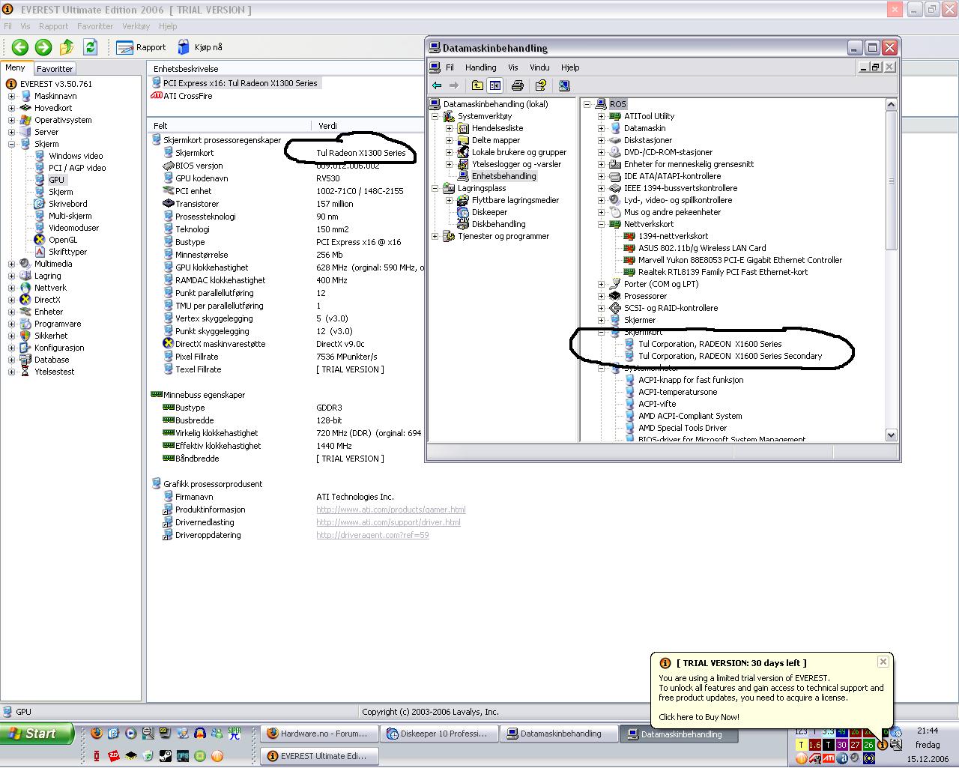Click back arrow in Datamaskinbehandling toolbar

[x=437, y=85]
